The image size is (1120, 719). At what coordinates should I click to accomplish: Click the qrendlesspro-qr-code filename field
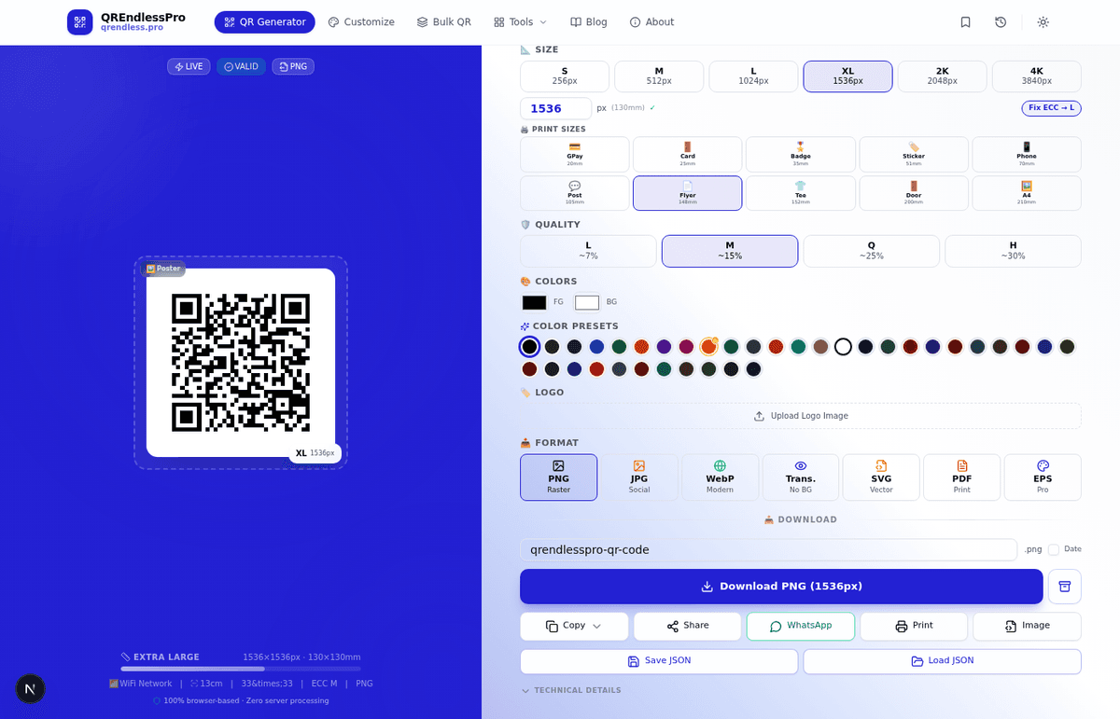click(x=768, y=550)
